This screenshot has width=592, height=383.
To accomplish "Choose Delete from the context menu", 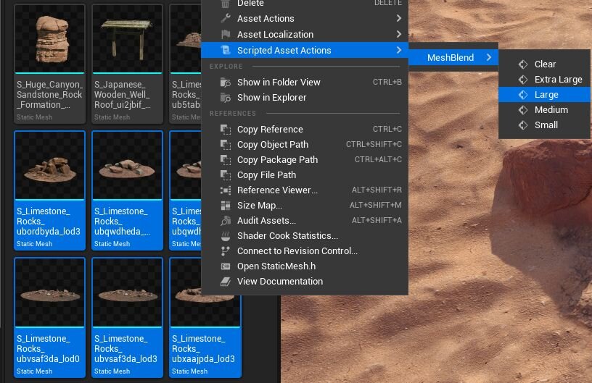I will coord(304,4).
